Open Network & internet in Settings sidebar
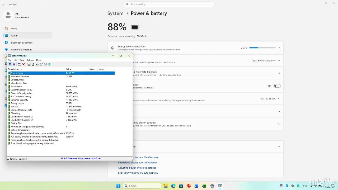 click(x=27, y=50)
